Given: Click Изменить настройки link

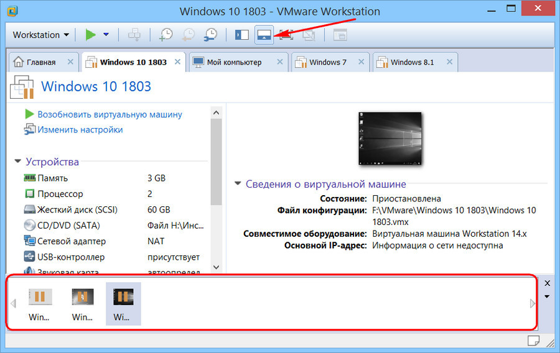Looking at the screenshot, I should [80, 130].
